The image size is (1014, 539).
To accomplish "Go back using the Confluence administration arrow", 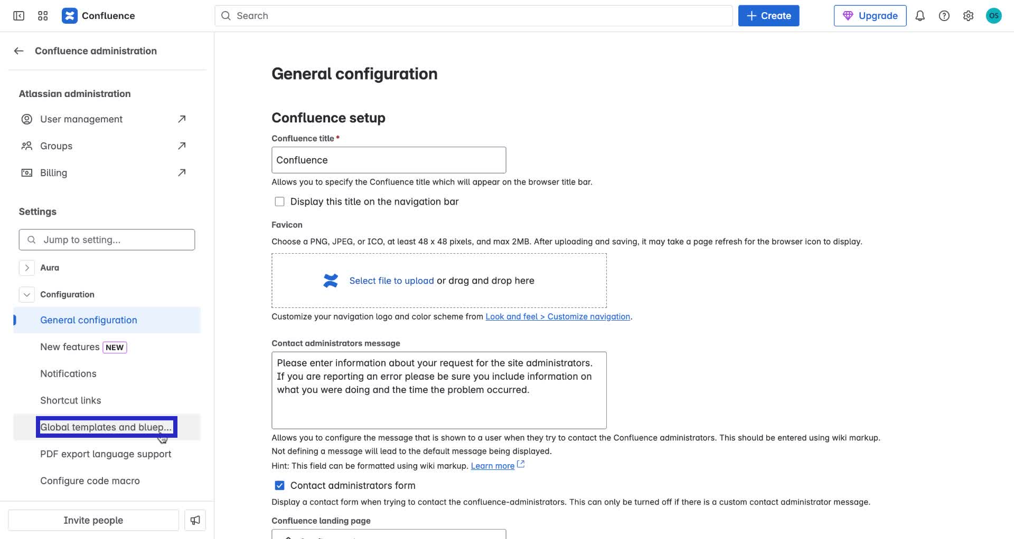I will tap(18, 51).
